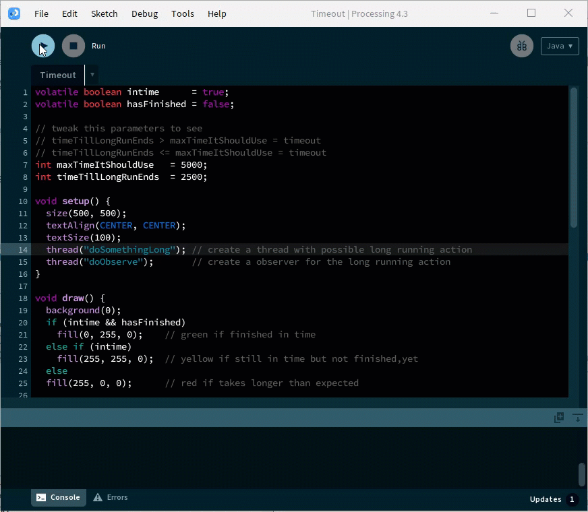Click the value 5000 on line 7
The image size is (588, 512).
click(192, 165)
